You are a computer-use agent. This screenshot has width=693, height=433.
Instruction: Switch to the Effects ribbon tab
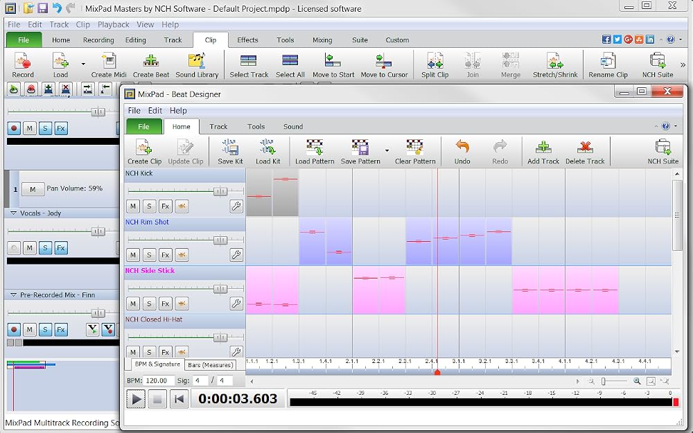pyautogui.click(x=247, y=39)
